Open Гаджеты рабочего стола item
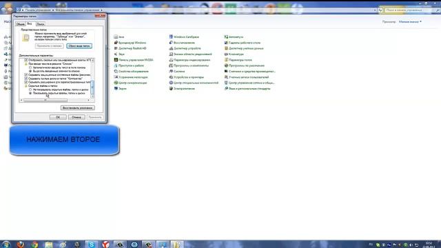The image size is (441, 248). click(242, 43)
